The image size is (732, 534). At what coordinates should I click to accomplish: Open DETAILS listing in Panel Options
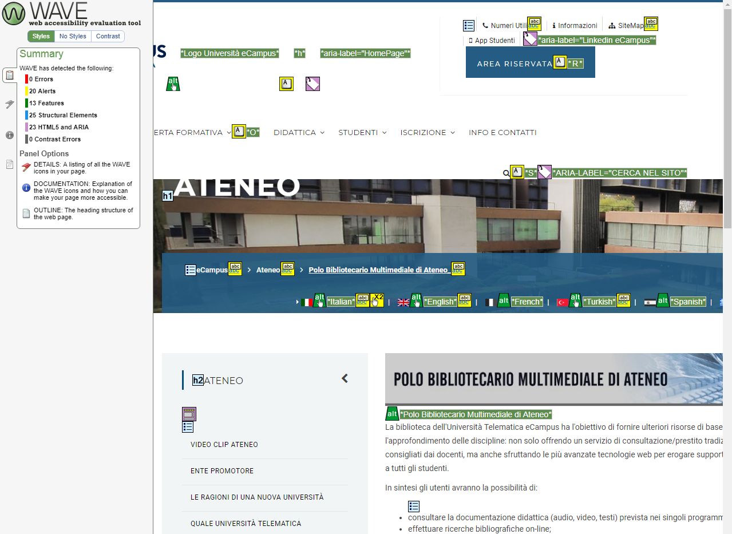point(77,168)
